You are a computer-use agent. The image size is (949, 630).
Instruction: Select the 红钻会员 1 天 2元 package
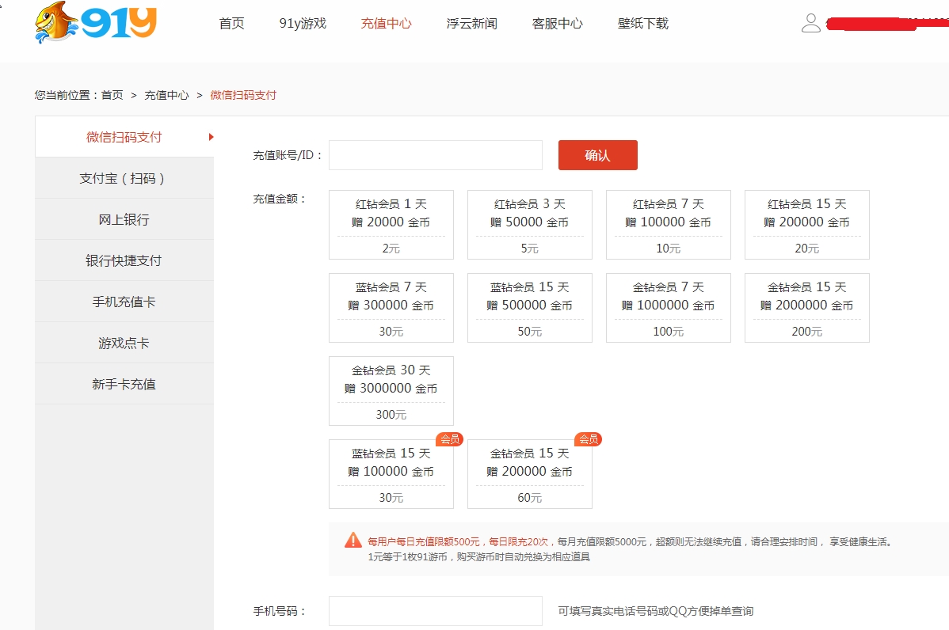click(391, 225)
